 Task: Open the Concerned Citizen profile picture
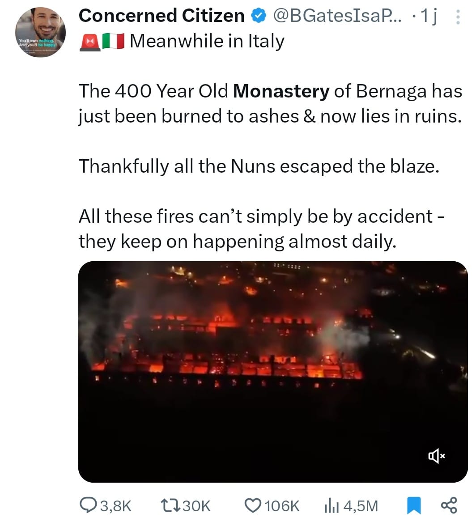[40, 32]
